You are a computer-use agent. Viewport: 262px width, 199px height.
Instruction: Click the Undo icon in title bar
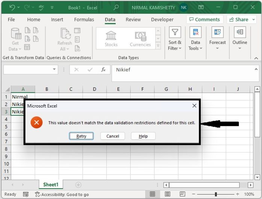(x=12, y=7)
